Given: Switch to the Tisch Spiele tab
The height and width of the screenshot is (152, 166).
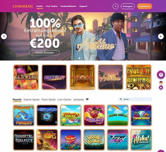Looking at the screenshot, I should click(x=49, y=99).
